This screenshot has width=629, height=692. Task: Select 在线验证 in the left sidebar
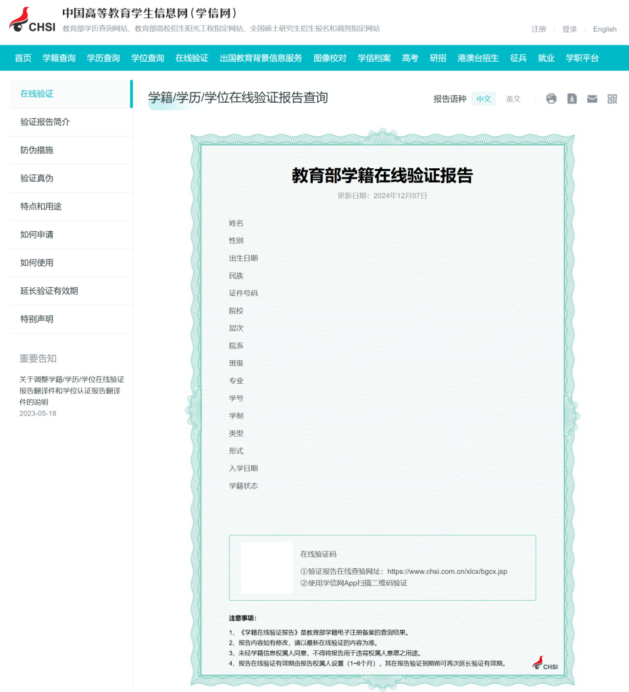tap(71, 93)
